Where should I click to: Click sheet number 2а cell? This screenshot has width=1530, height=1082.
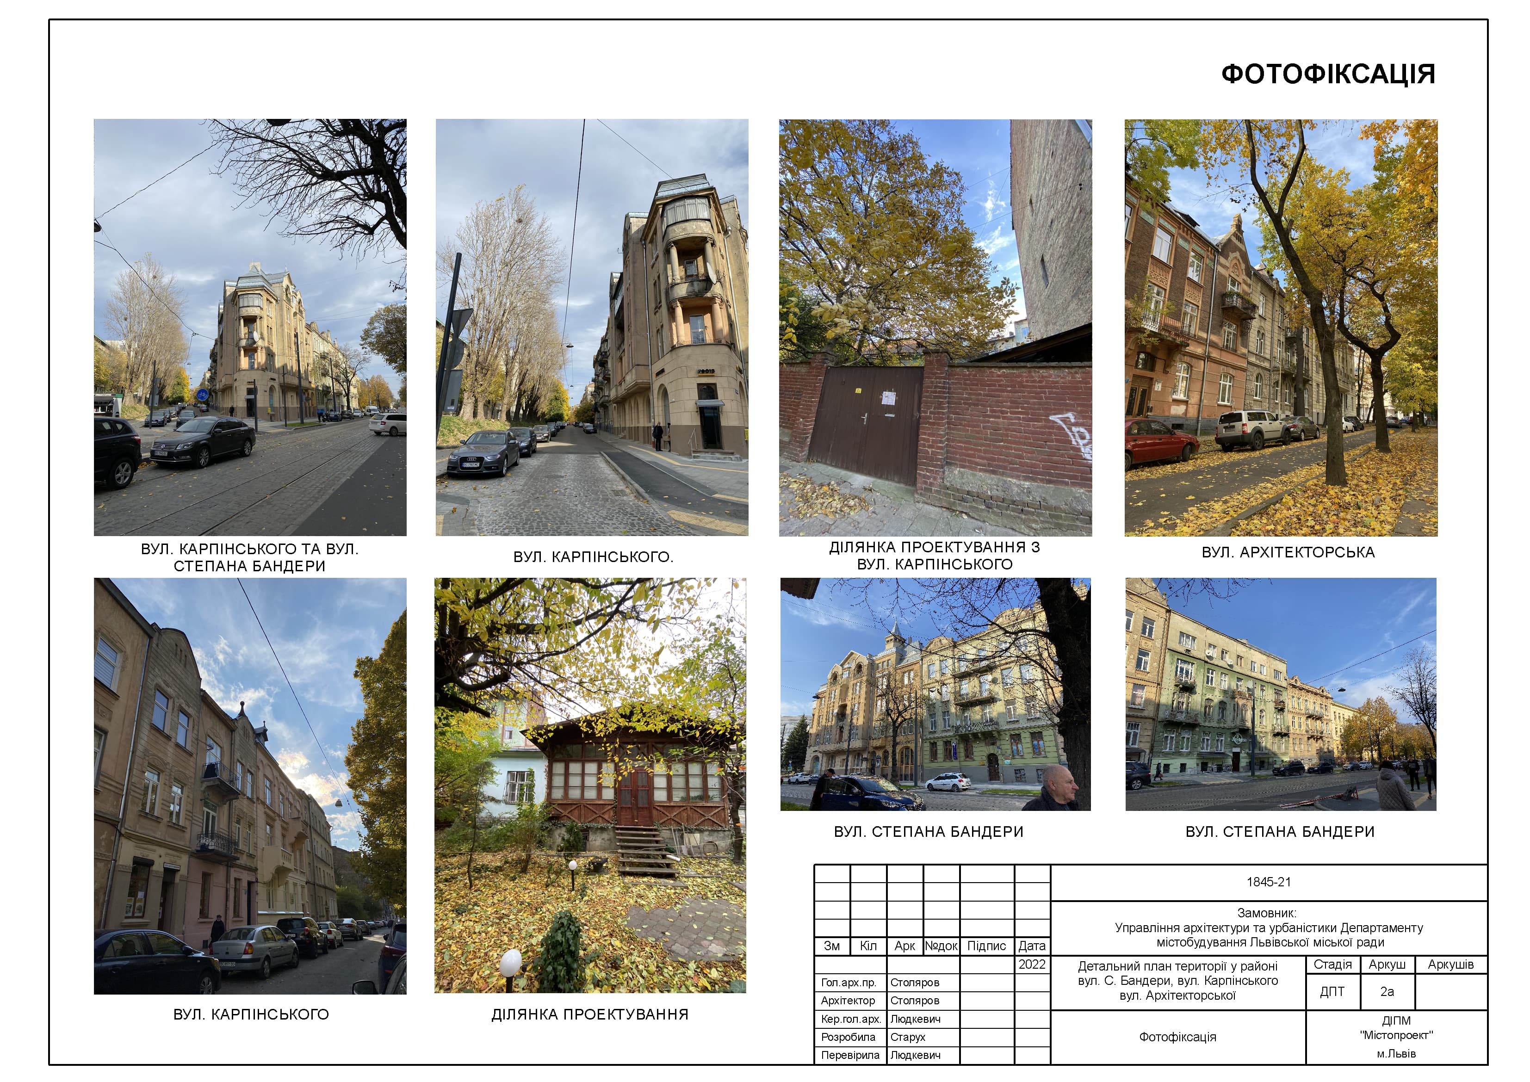(1387, 991)
